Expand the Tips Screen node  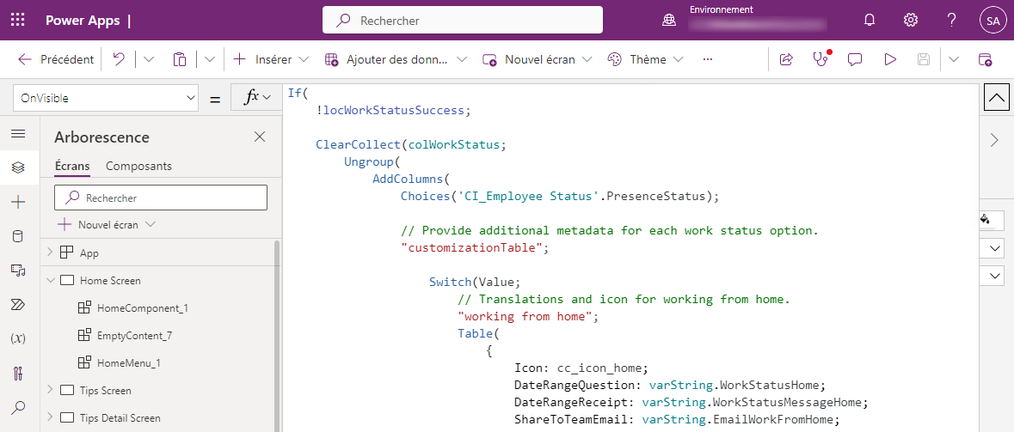(x=51, y=390)
